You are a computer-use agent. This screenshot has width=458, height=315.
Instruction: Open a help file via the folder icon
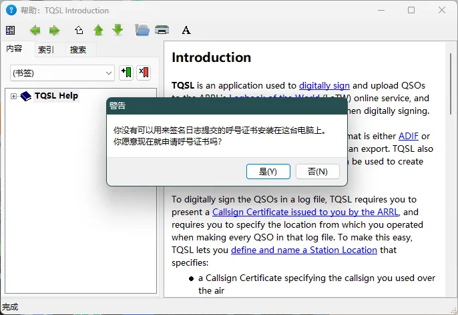click(142, 30)
